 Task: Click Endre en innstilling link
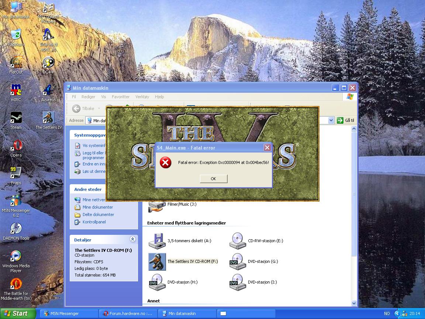tap(90, 164)
